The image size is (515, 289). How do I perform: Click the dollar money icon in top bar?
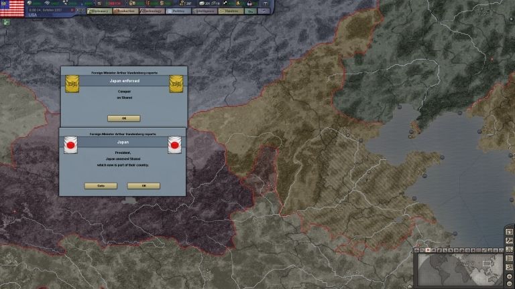coord(162,3)
